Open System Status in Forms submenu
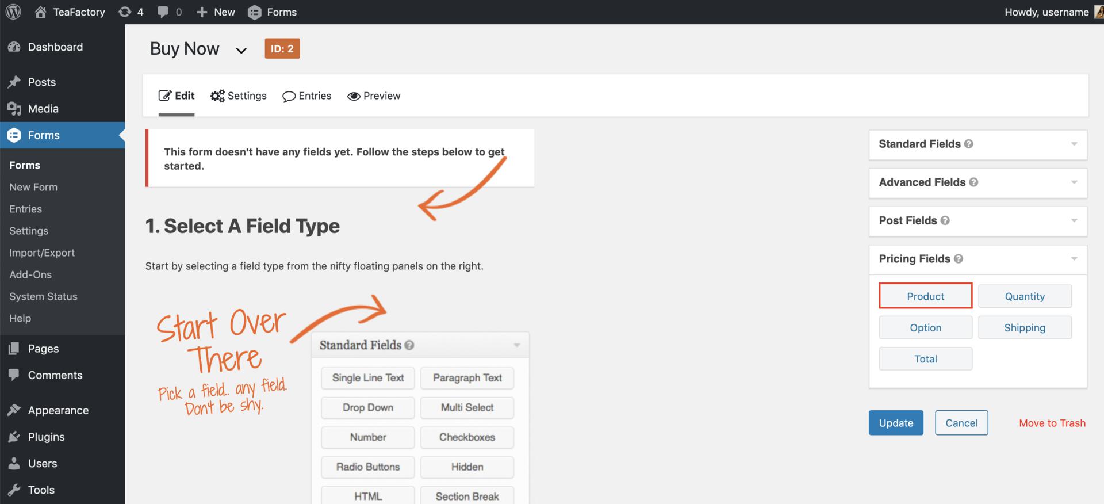Viewport: 1104px width, 504px height. click(x=43, y=296)
